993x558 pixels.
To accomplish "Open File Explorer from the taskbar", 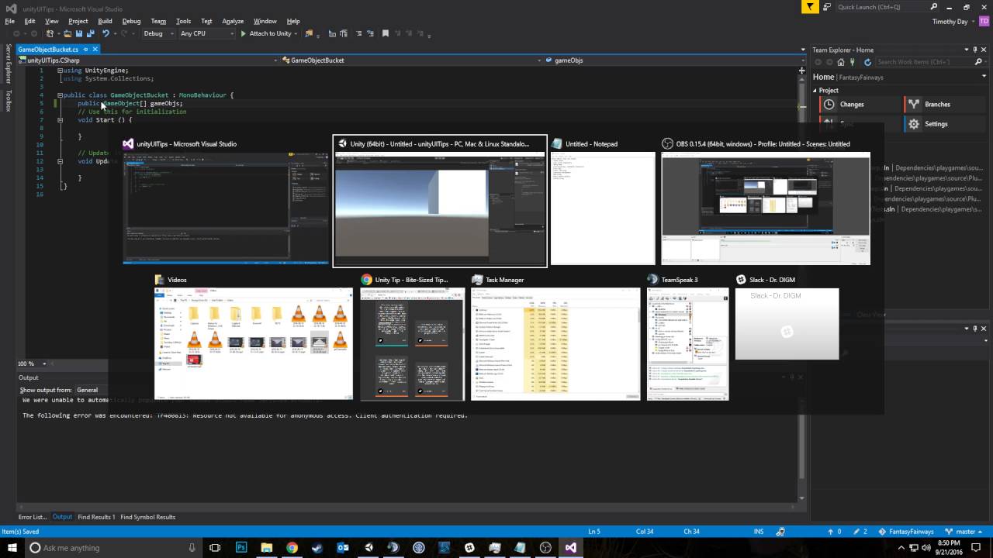I will pos(266,548).
